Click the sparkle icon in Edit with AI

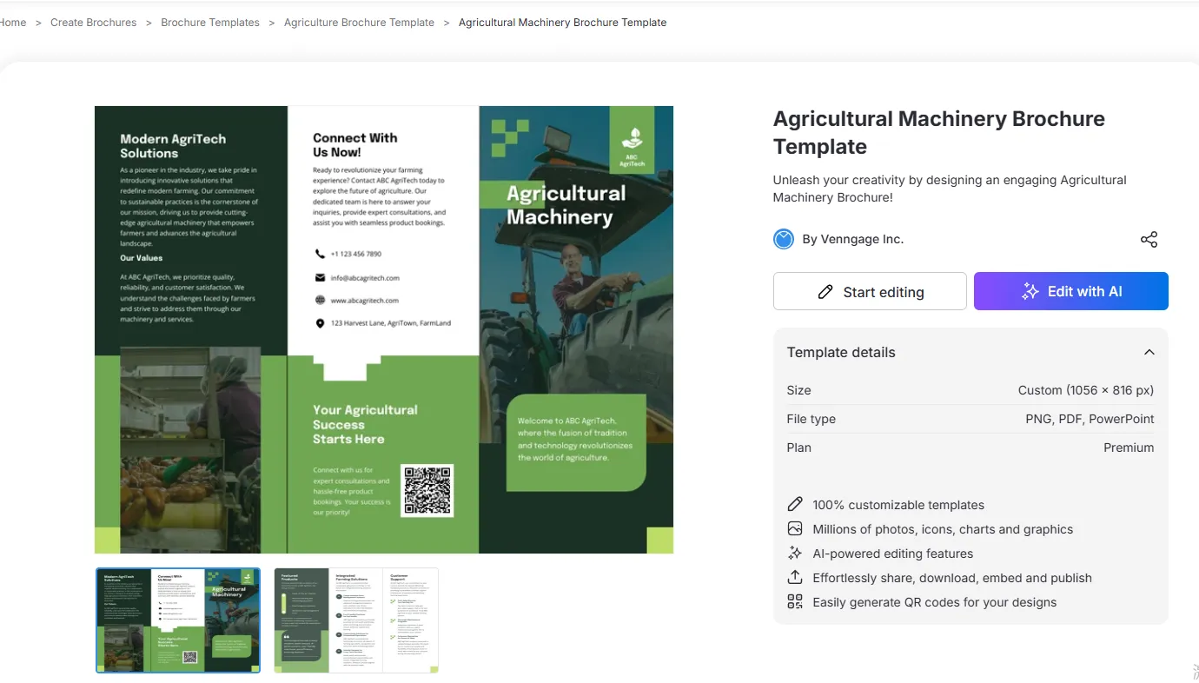1030,292
